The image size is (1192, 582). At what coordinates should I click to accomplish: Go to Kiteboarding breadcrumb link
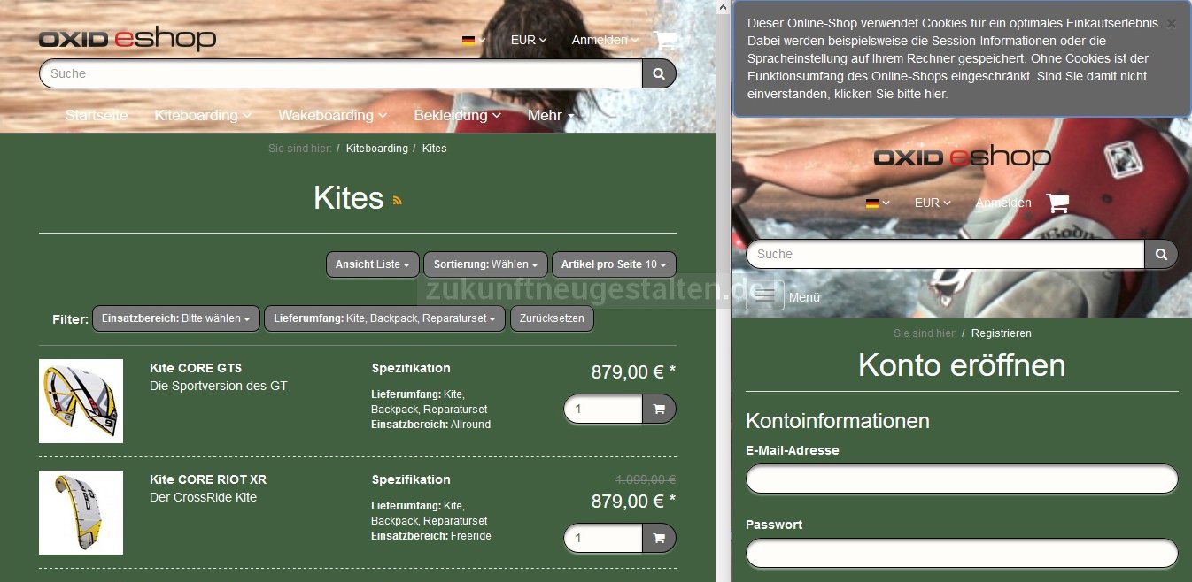click(377, 149)
